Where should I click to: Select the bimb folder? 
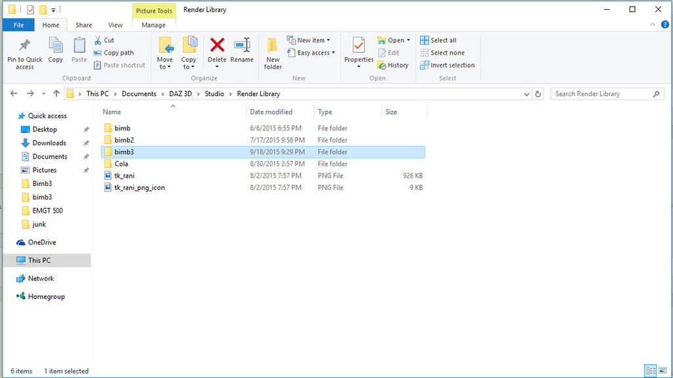point(263,128)
